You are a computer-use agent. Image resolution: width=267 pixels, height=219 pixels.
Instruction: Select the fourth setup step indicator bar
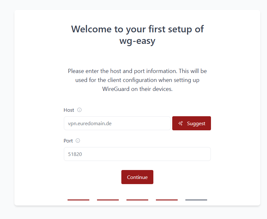pos(167,200)
